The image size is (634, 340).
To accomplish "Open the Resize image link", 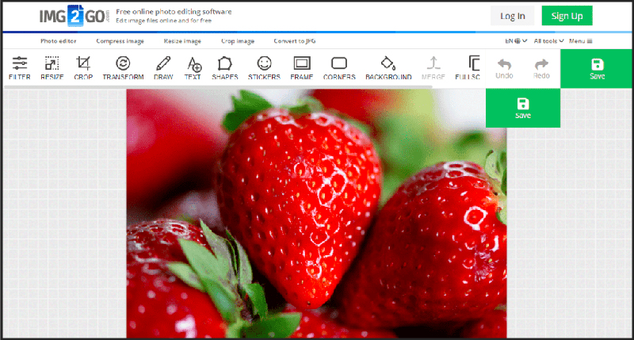I will point(182,41).
